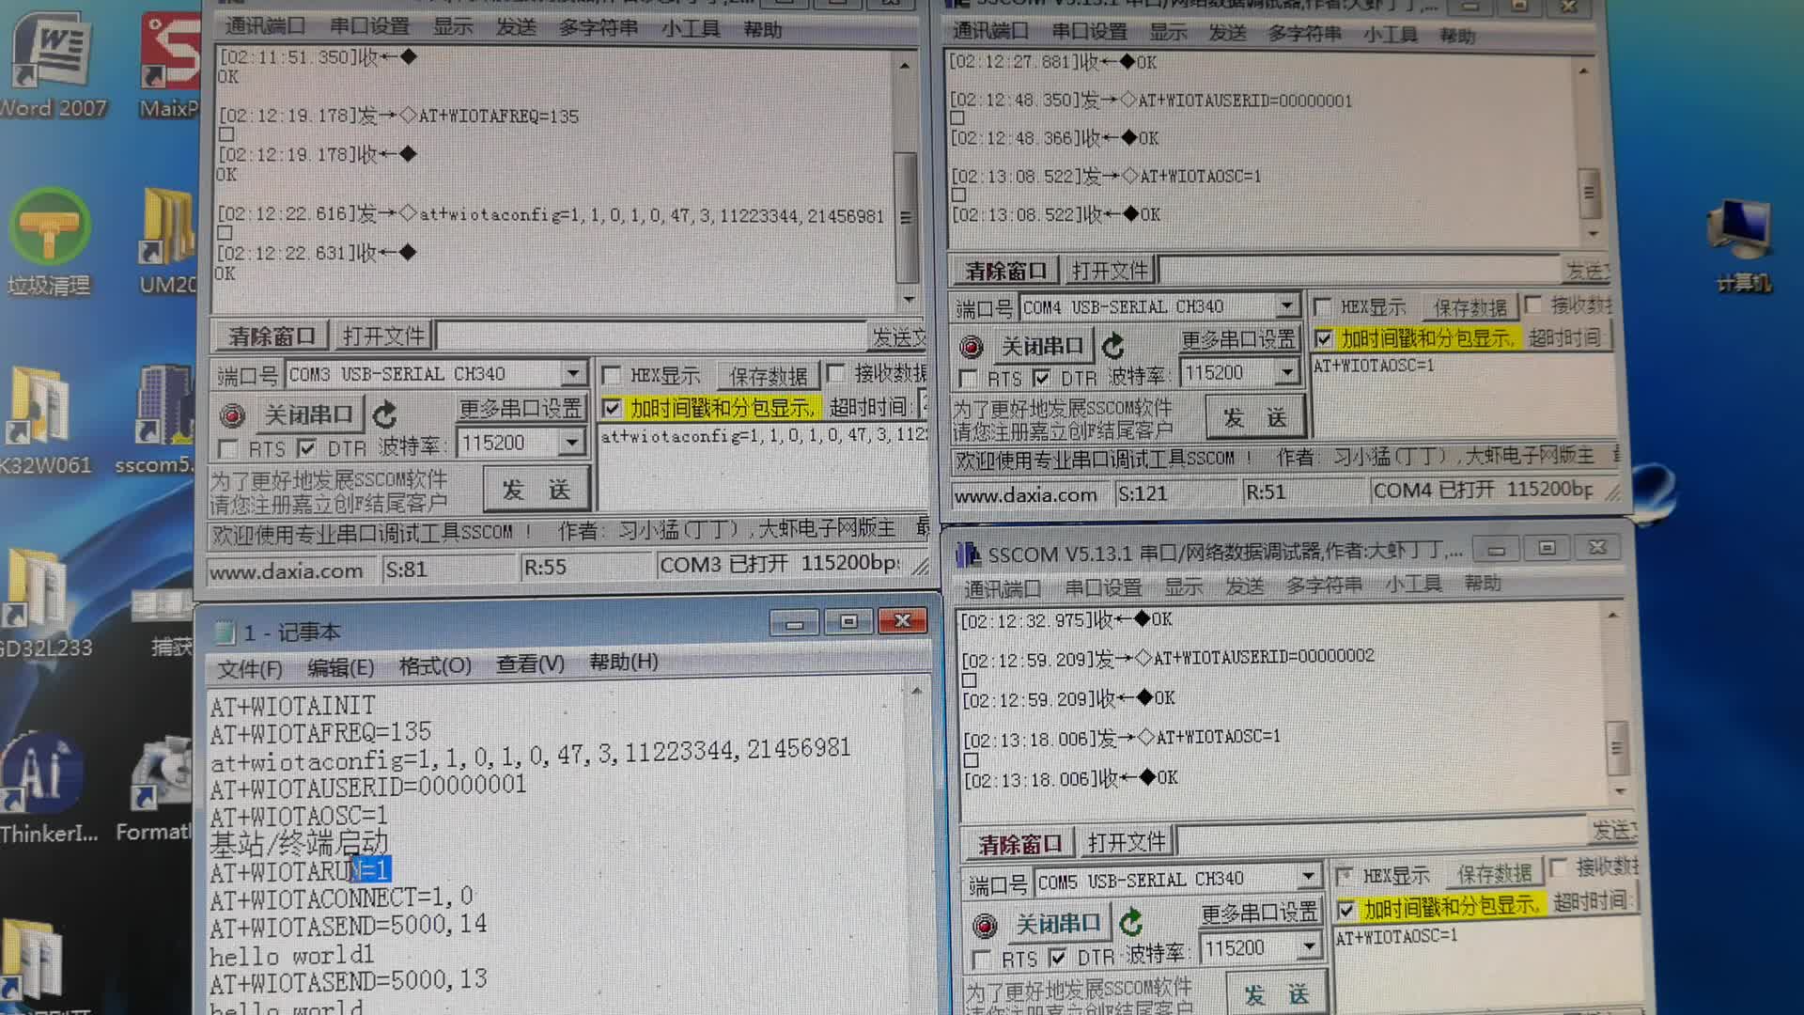Open 格式(O) menu in Notepad
1804x1015 pixels.
pyautogui.click(x=435, y=665)
